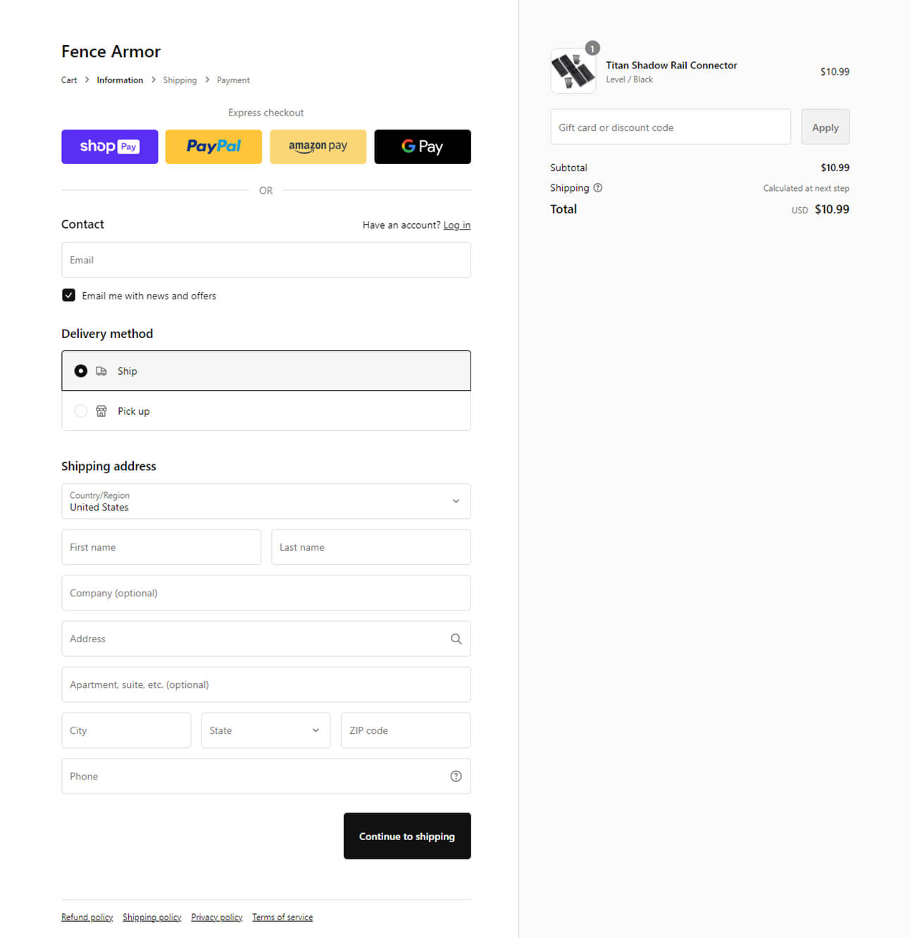This screenshot has height=938, width=910.
Task: Go to Cart breadcrumb
Action: [69, 80]
